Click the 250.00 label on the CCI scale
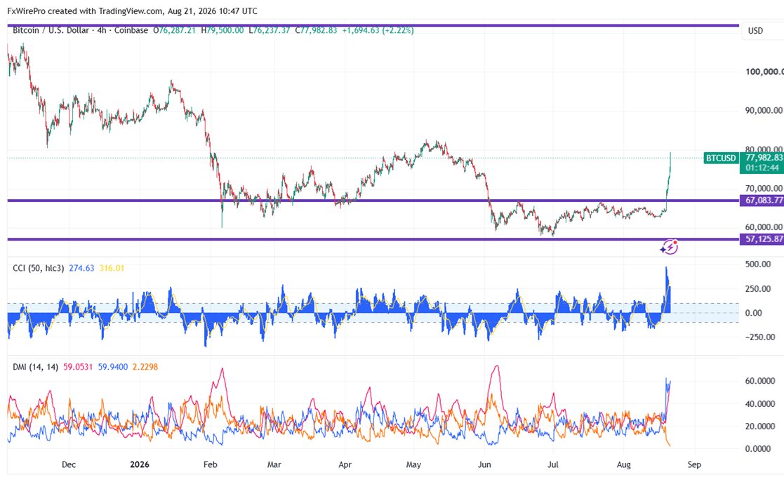Screen dimensions: 784x477 tap(757, 289)
